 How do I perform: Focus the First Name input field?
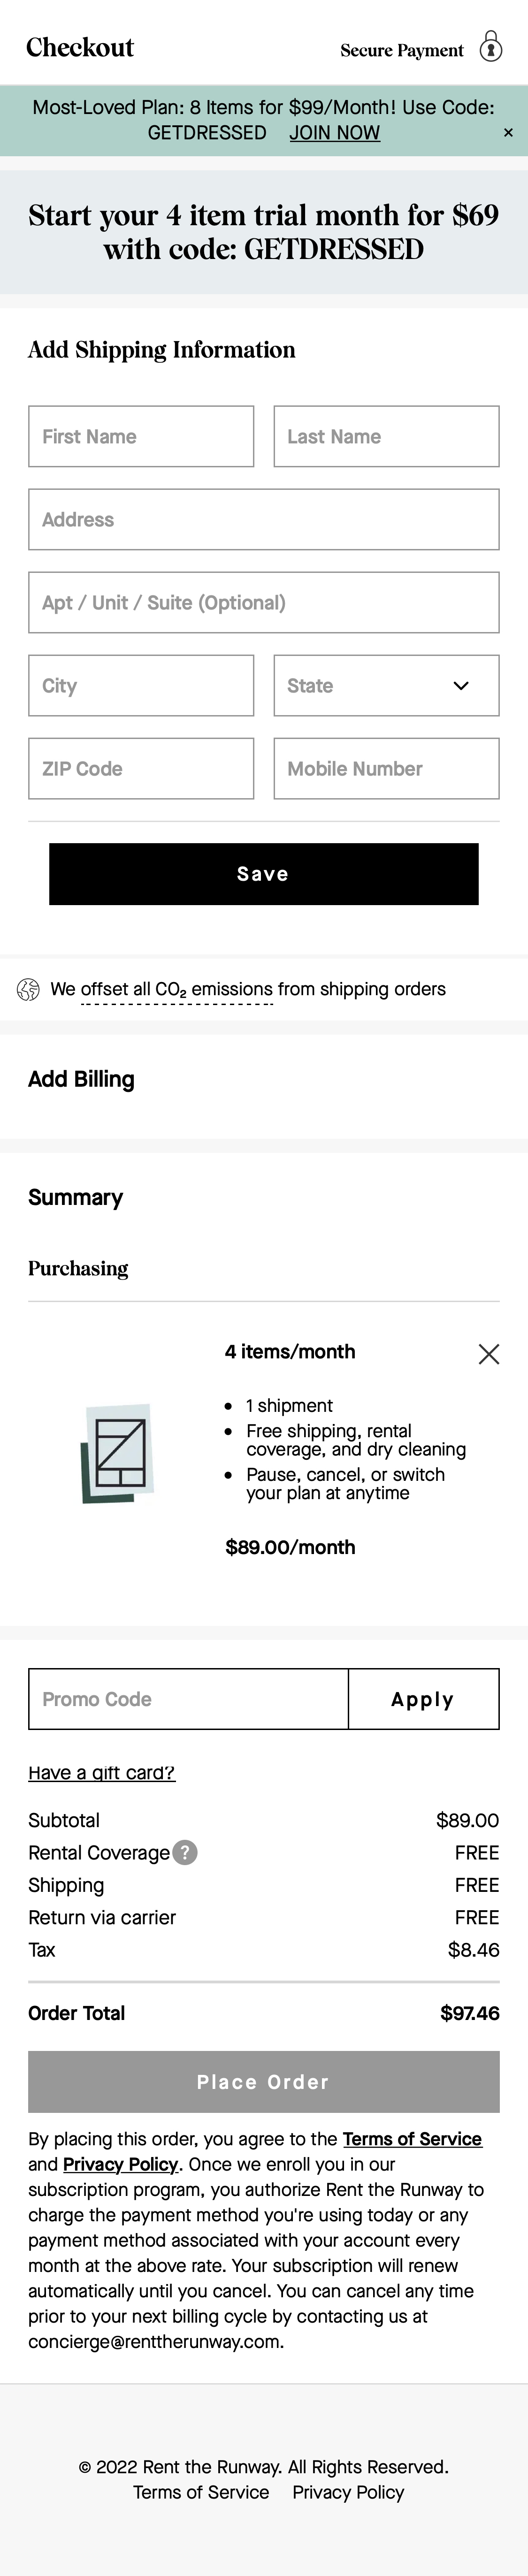141,436
